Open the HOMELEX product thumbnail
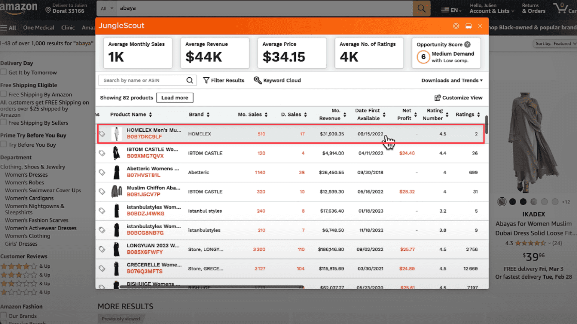The width and height of the screenshot is (577, 324). click(x=116, y=134)
